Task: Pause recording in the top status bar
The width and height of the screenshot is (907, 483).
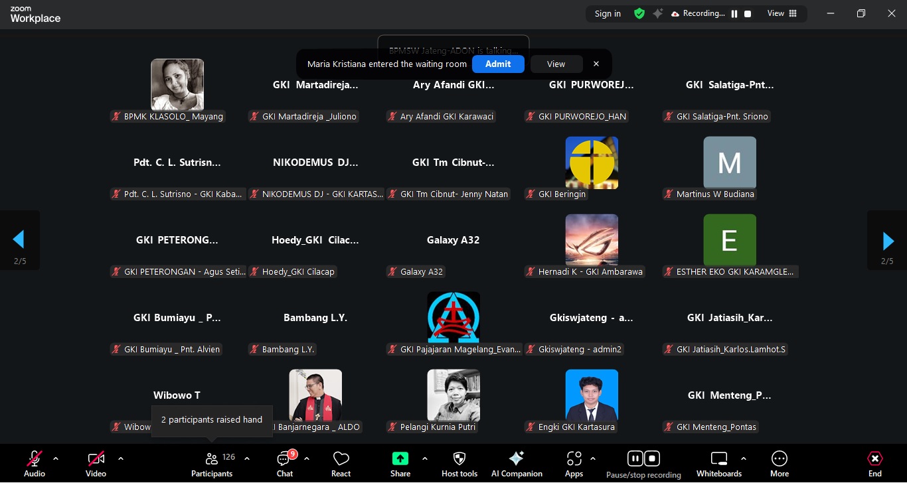Action: (734, 14)
